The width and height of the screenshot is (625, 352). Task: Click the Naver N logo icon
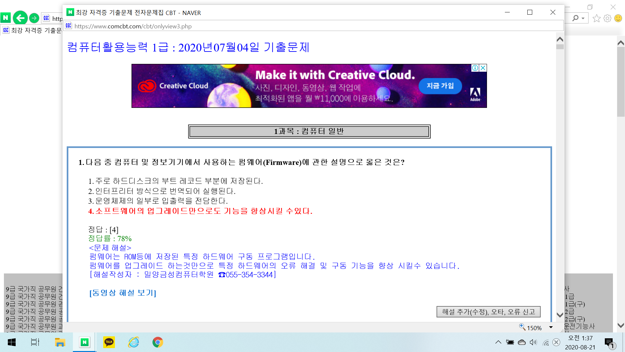6,18
